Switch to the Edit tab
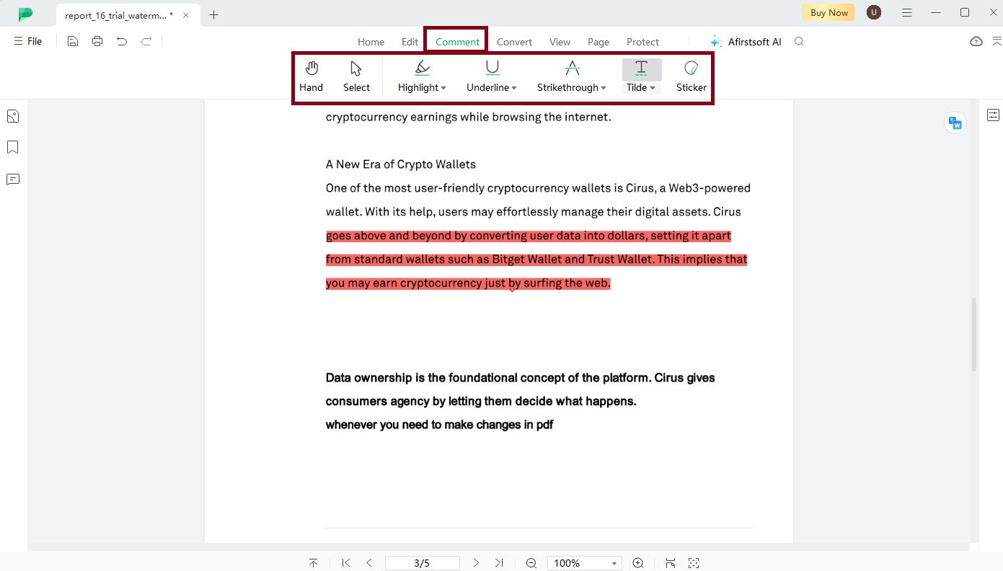This screenshot has width=1003, height=571. pyautogui.click(x=410, y=42)
